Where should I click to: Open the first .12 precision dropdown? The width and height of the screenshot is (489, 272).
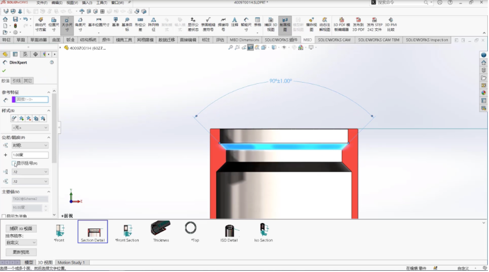pos(30,172)
